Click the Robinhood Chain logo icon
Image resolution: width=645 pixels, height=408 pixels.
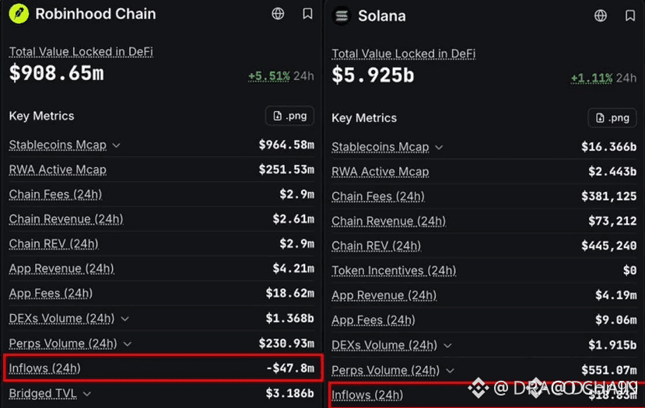coord(19,13)
